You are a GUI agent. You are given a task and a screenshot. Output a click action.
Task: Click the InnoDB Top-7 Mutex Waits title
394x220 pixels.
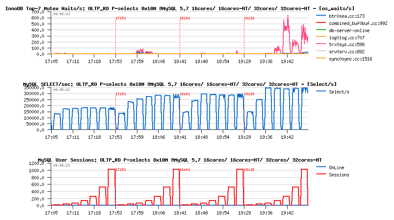coord(180,8)
